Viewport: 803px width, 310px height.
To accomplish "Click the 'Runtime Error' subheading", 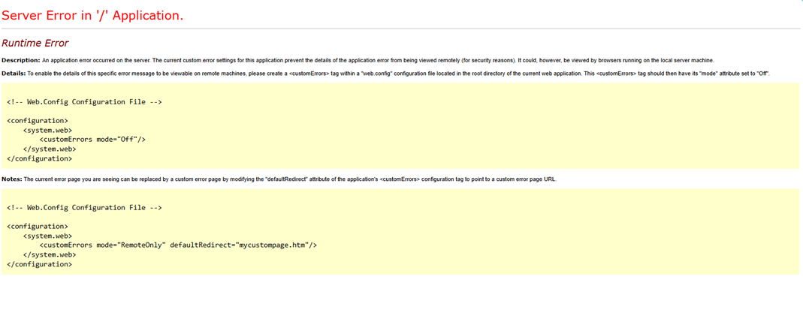I will [x=35, y=44].
